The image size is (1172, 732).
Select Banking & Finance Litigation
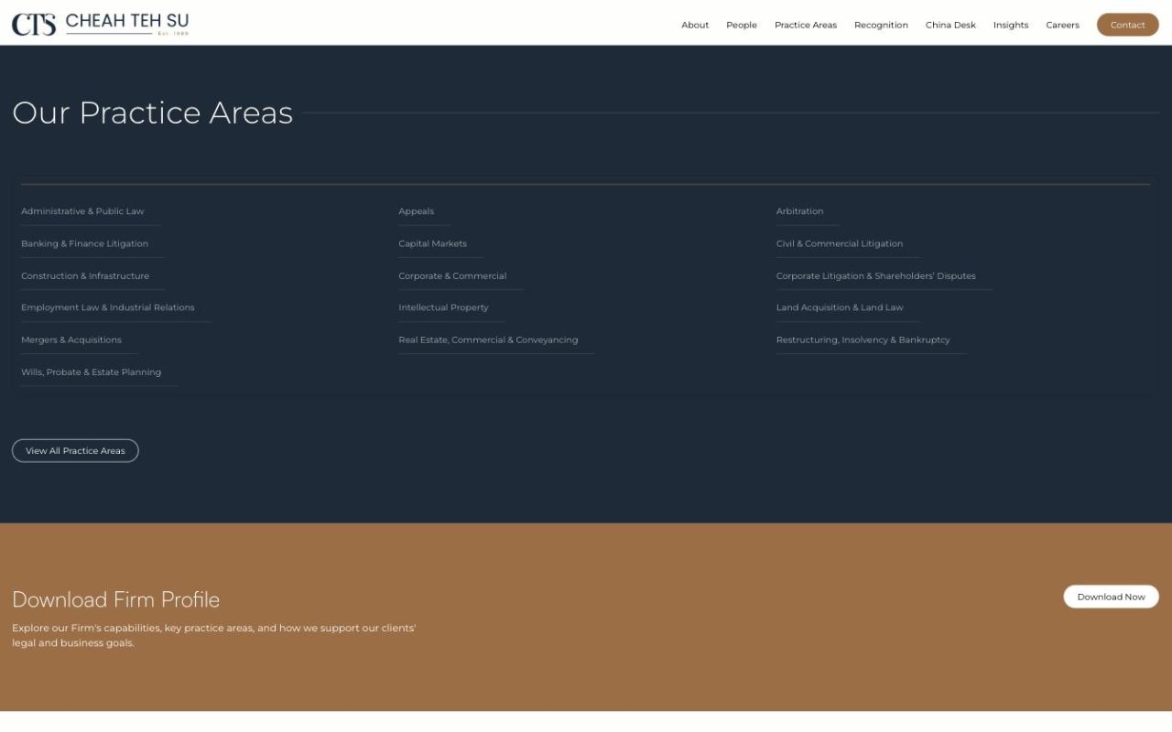tap(84, 243)
